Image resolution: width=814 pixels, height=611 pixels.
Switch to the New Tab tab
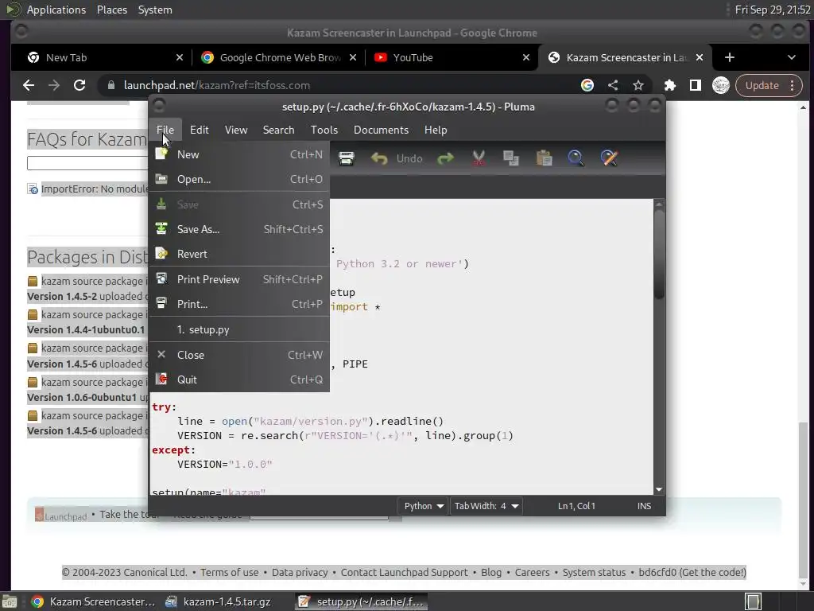106,57
